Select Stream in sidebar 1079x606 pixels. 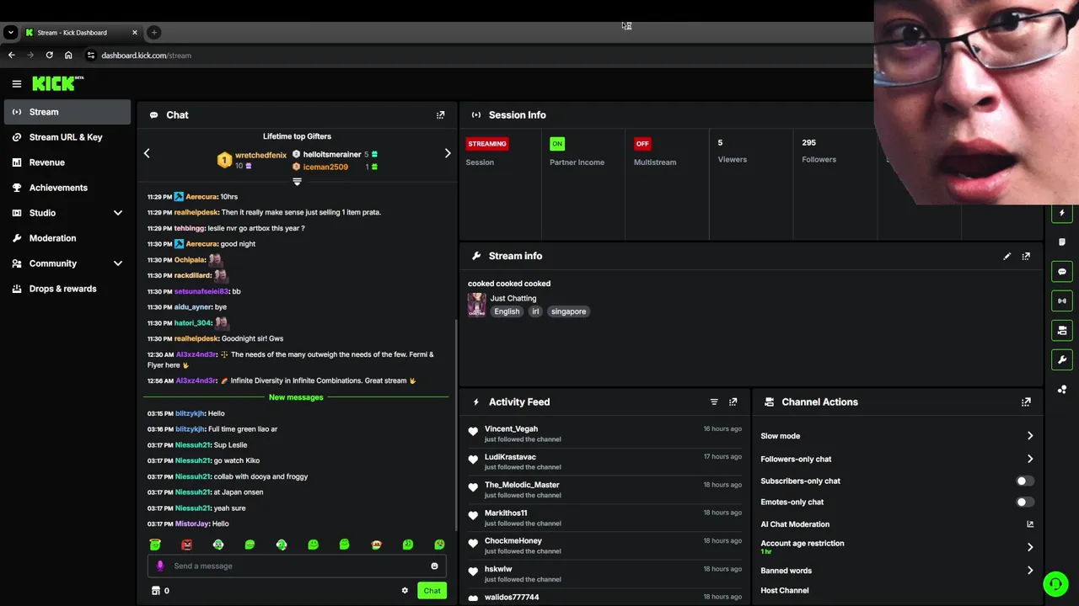[67, 112]
